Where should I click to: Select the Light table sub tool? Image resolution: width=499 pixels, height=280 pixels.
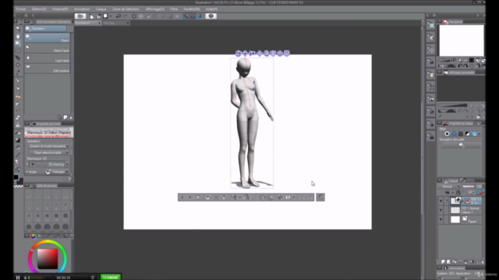click(47, 58)
